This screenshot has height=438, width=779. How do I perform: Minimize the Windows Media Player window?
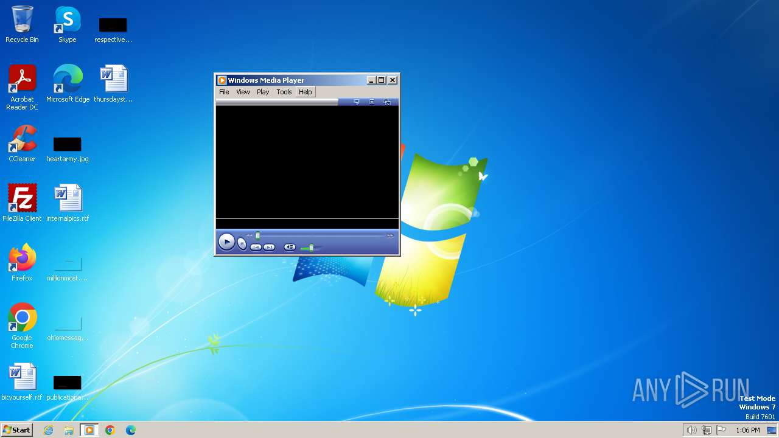click(x=371, y=80)
